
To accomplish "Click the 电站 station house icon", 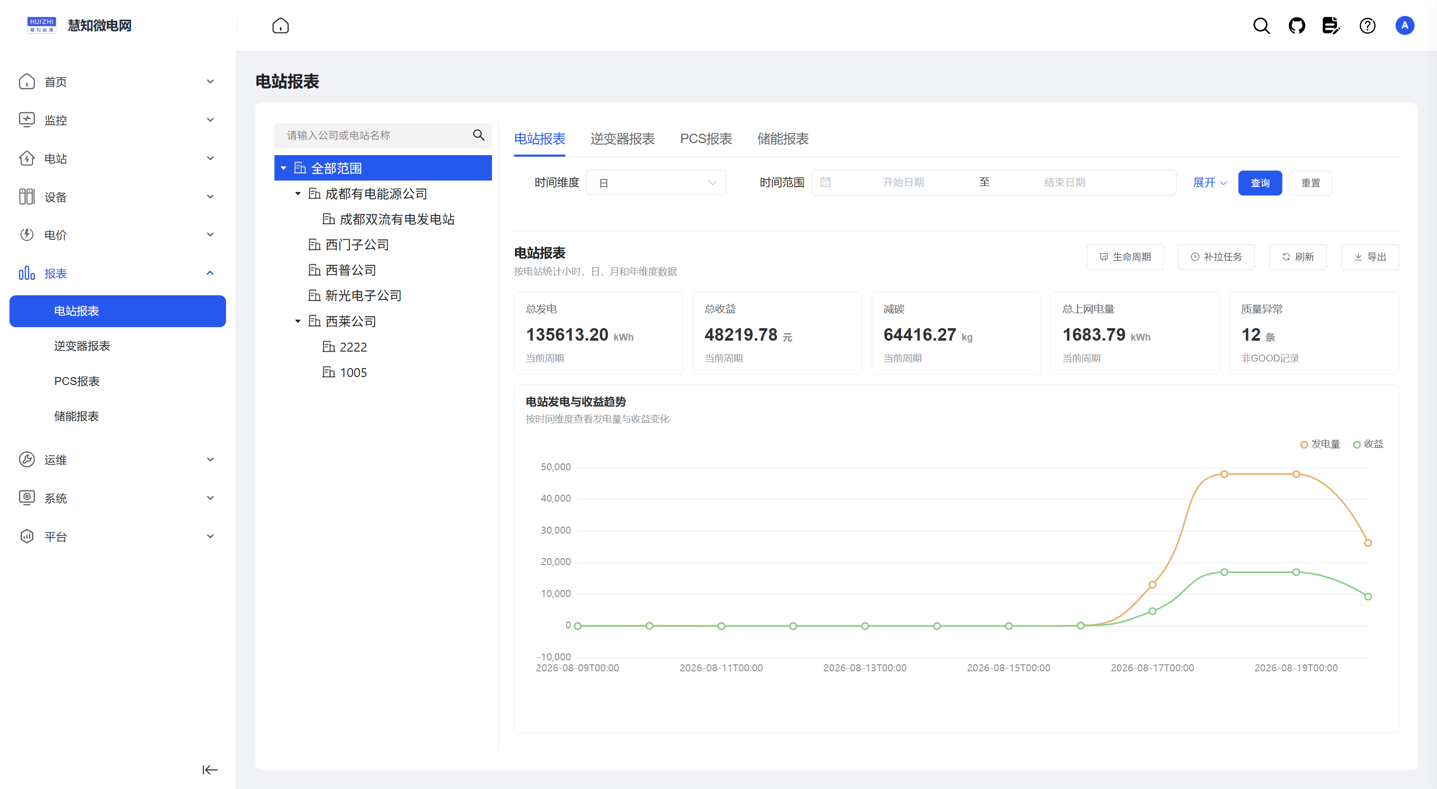I will (x=27, y=159).
